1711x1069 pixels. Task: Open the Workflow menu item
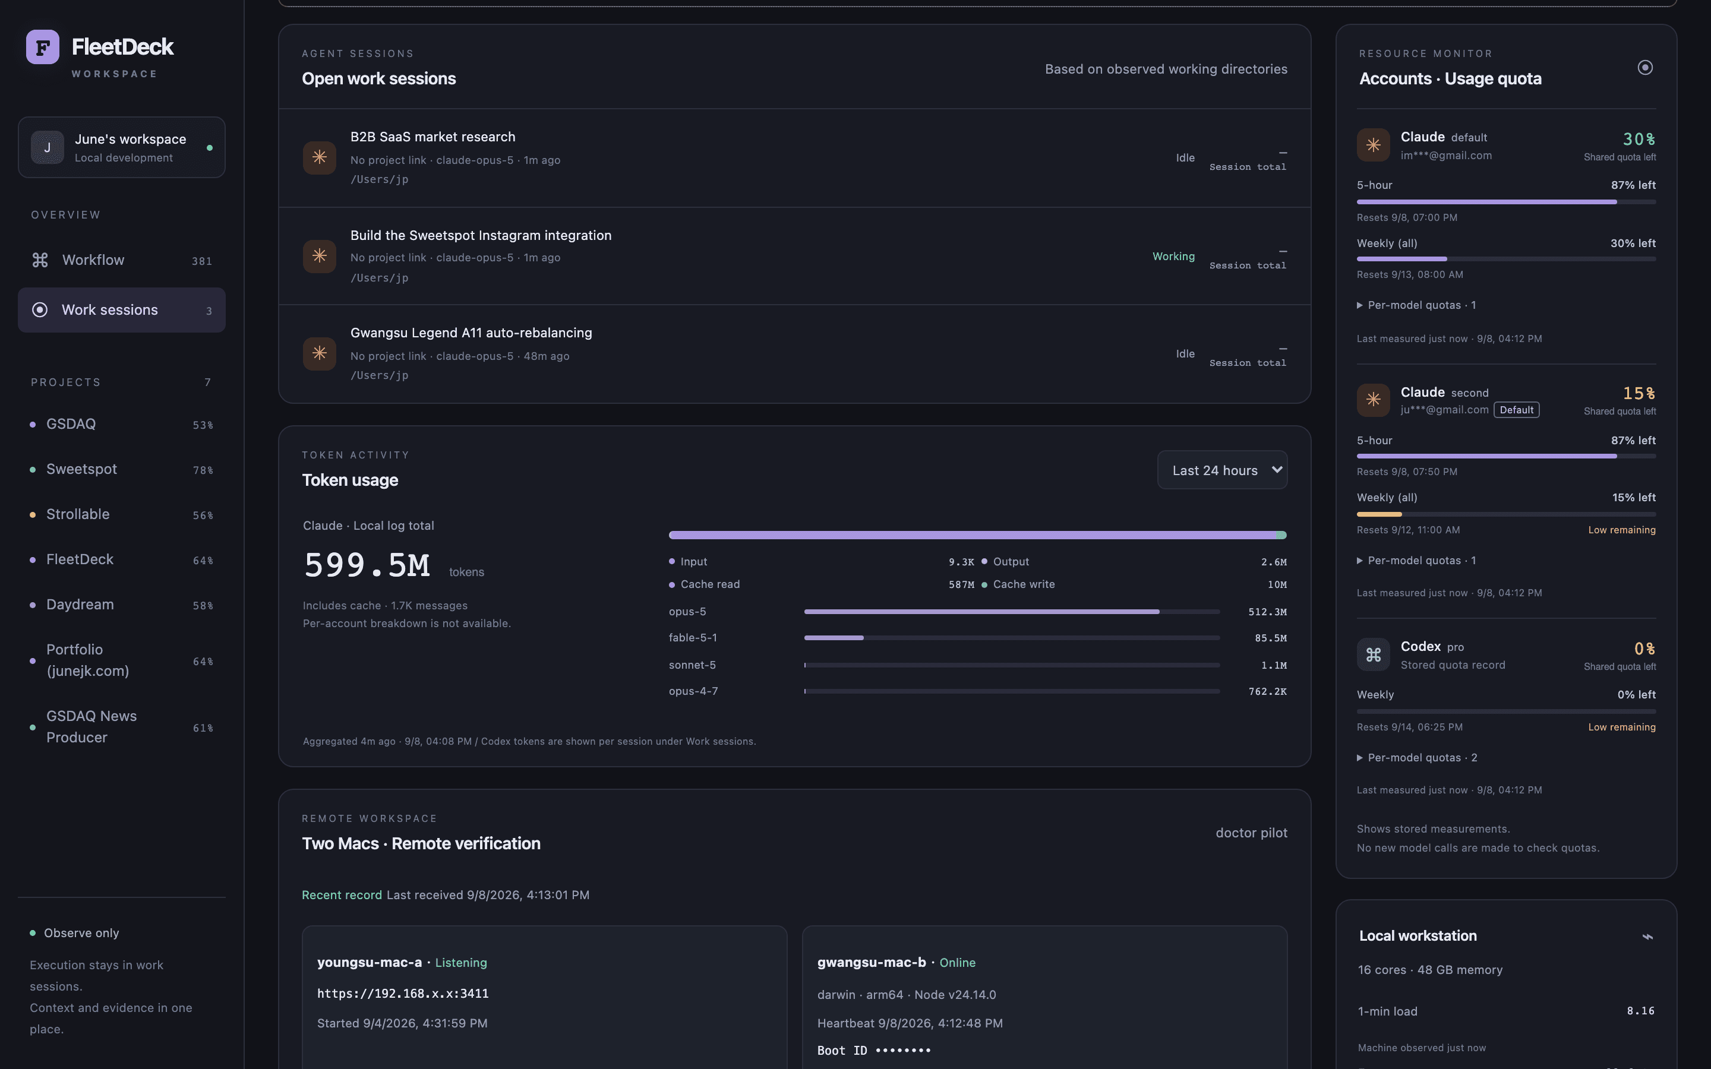[122, 260]
